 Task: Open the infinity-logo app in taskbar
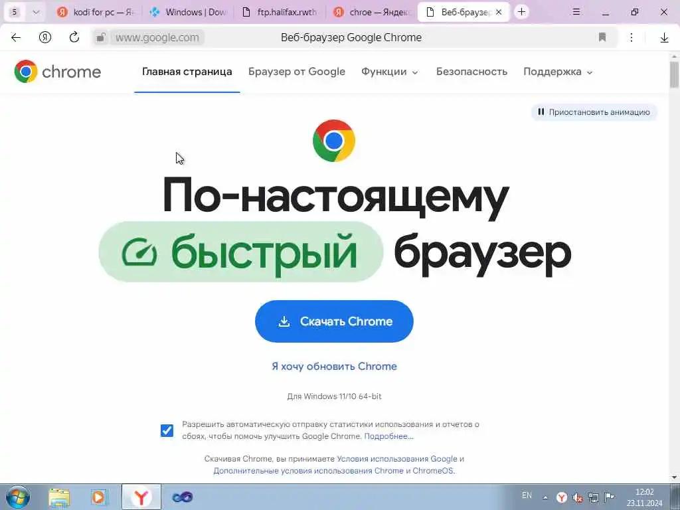(x=182, y=497)
